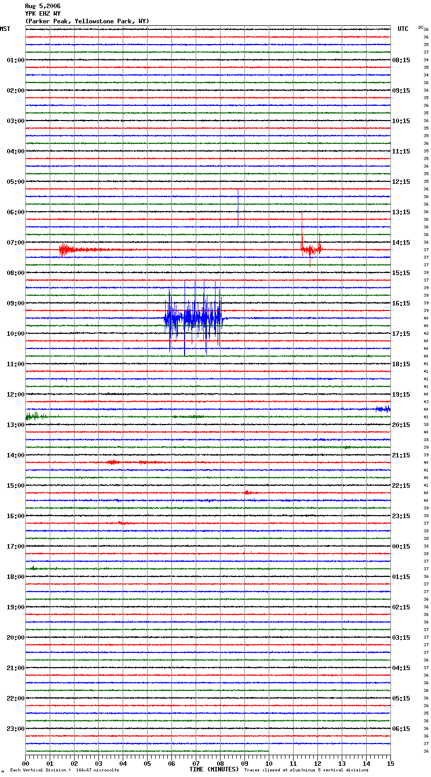The image size is (431, 777).
Task: Click the 04:15 UTC time label
Action: (401, 668)
